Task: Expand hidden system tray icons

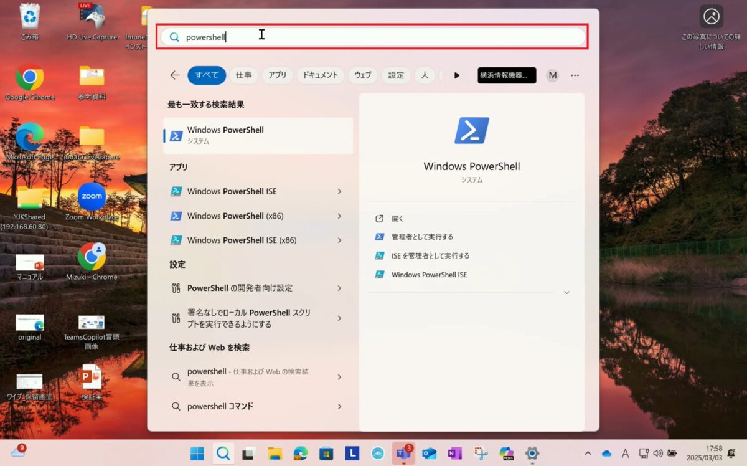Action: coord(588,454)
